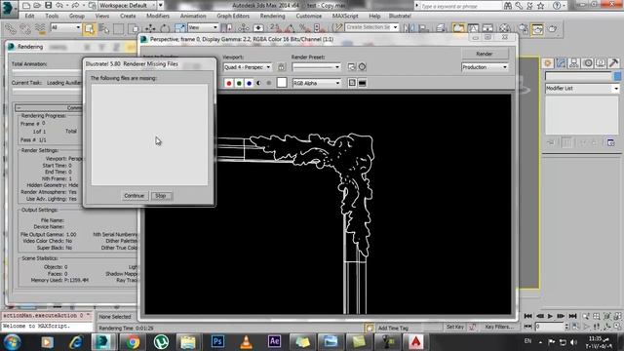The height and width of the screenshot is (351, 624).
Task: Click the Bind to Space Warp icon
Action: pyautogui.click(x=40, y=28)
